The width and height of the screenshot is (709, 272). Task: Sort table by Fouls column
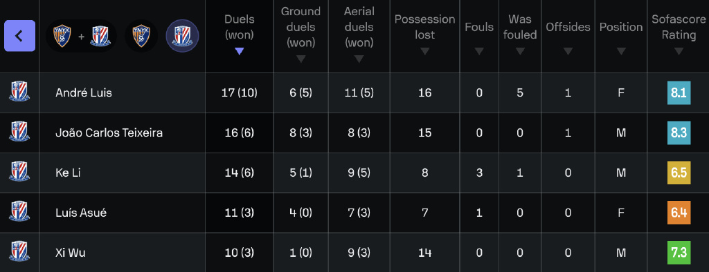pyautogui.click(x=479, y=36)
